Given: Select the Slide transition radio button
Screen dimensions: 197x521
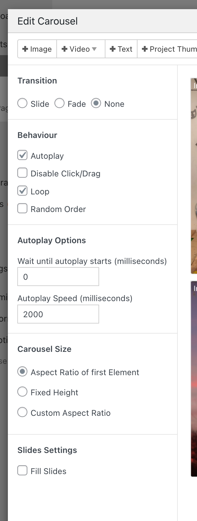Looking at the screenshot, I should [x=22, y=103].
